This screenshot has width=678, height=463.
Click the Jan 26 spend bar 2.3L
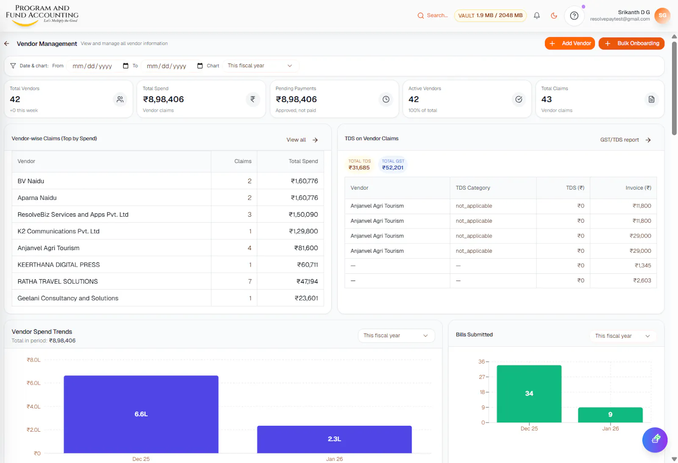coord(334,439)
